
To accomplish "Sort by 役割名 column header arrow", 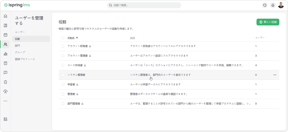I will [x=77, y=38].
